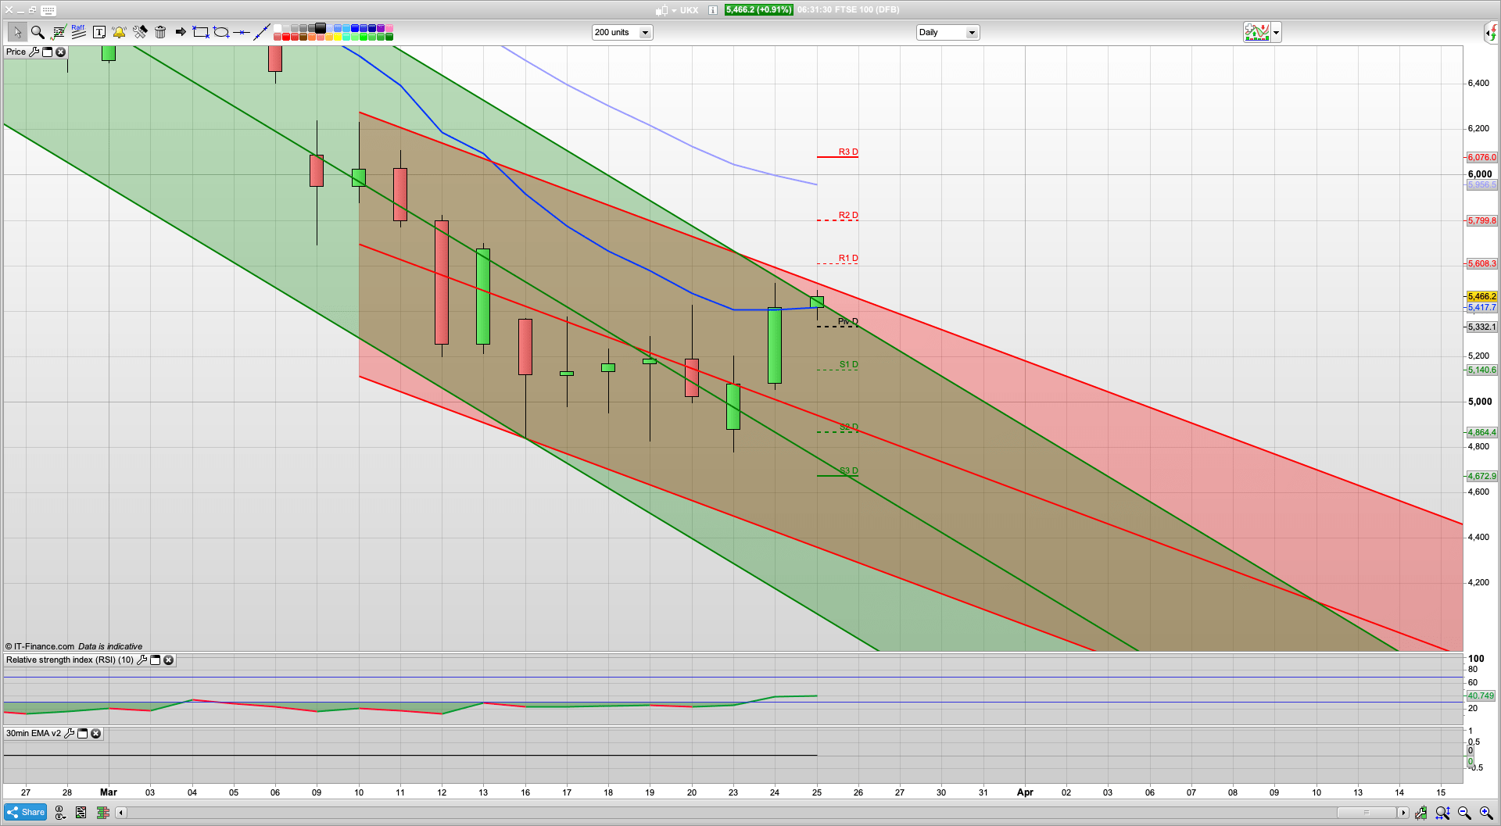Expand the chart style dropdown arrow
This screenshot has height=826, width=1501.
pyautogui.click(x=1276, y=33)
